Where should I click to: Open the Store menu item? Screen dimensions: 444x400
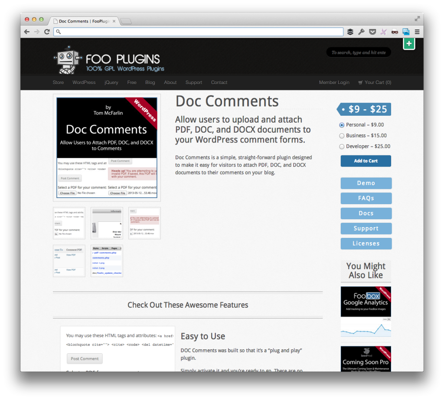pyautogui.click(x=59, y=82)
